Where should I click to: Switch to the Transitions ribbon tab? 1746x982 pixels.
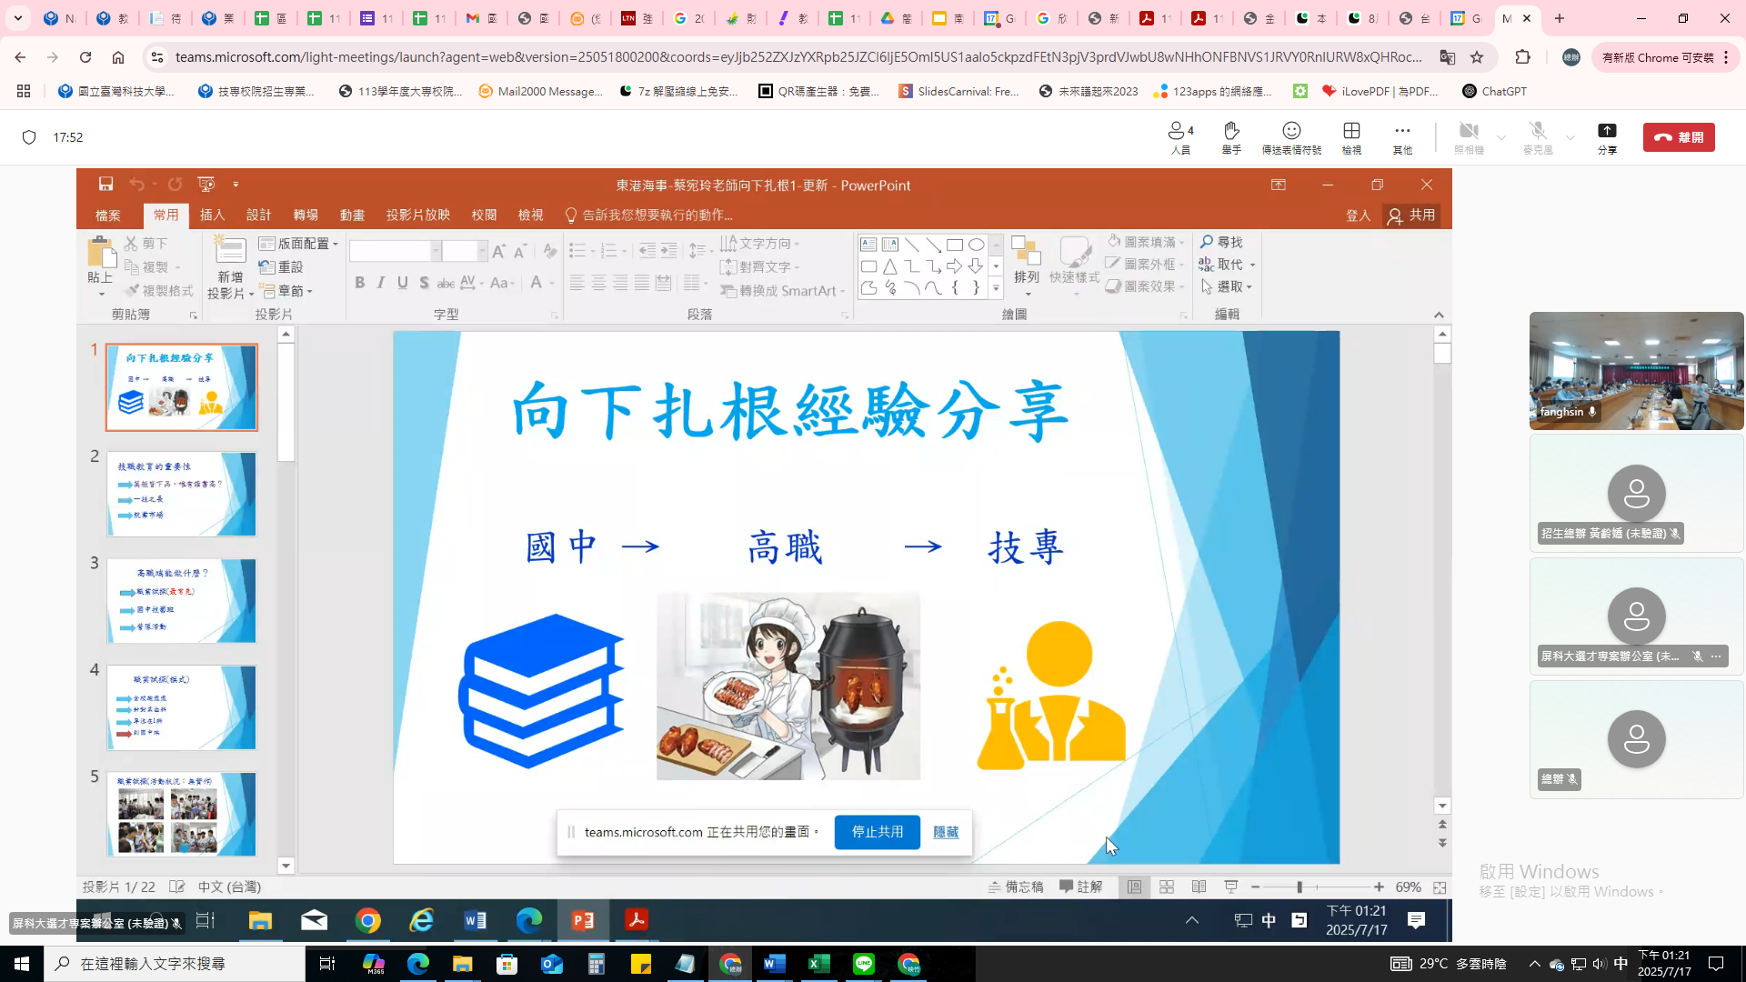[x=306, y=215]
